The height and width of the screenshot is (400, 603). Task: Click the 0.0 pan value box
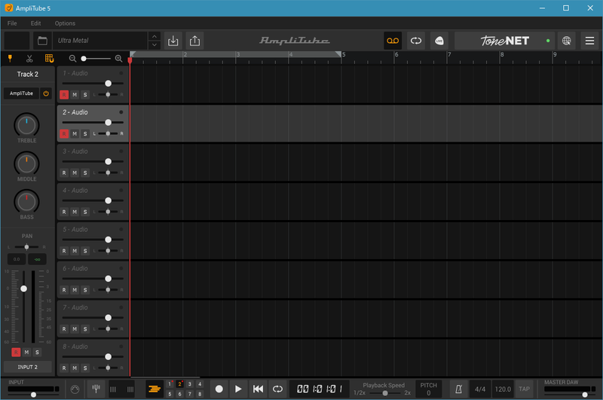[17, 259]
